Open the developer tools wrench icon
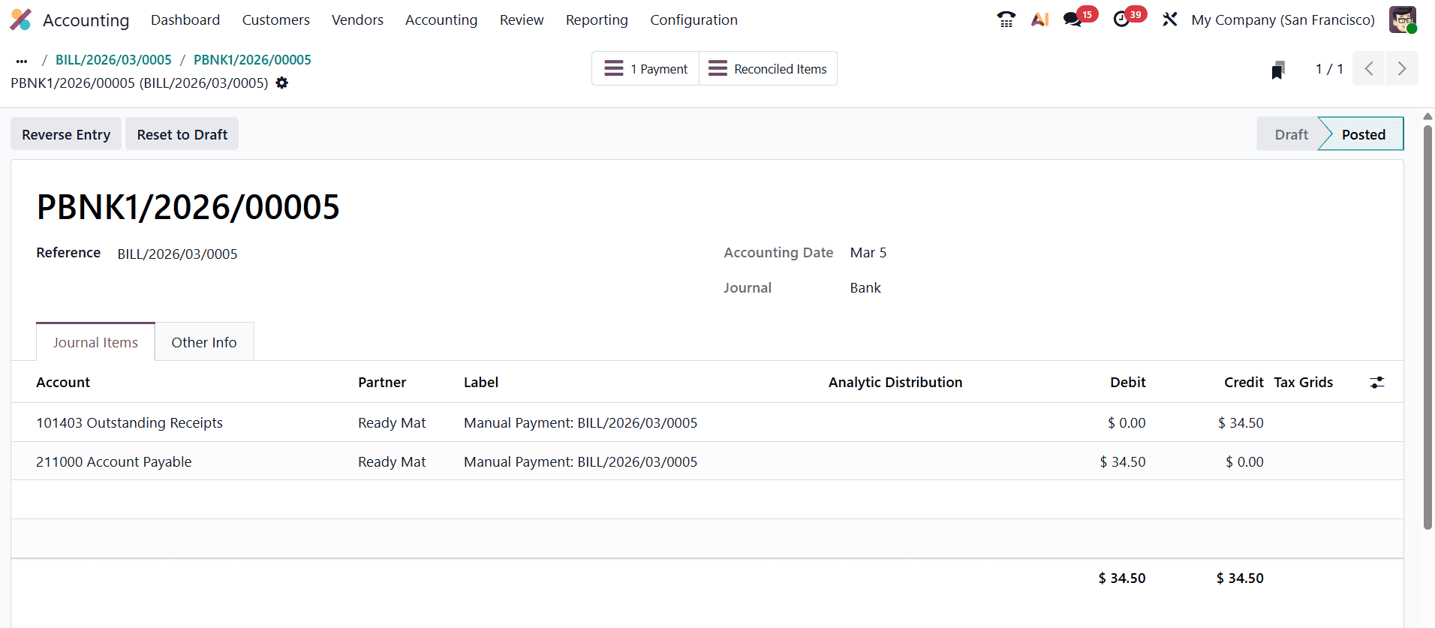The width and height of the screenshot is (1435, 628). click(x=1169, y=20)
